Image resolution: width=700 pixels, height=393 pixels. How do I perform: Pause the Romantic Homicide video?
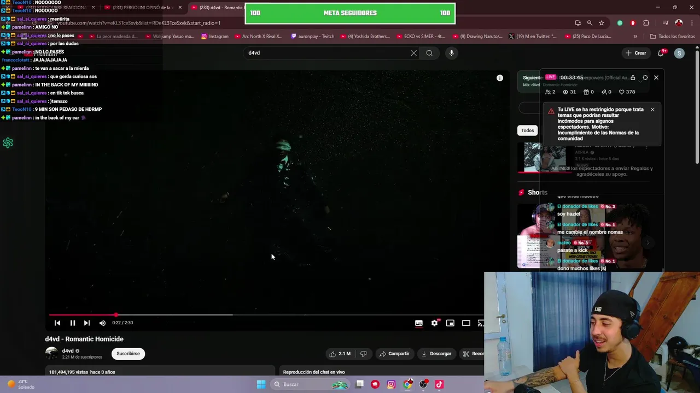(x=72, y=323)
